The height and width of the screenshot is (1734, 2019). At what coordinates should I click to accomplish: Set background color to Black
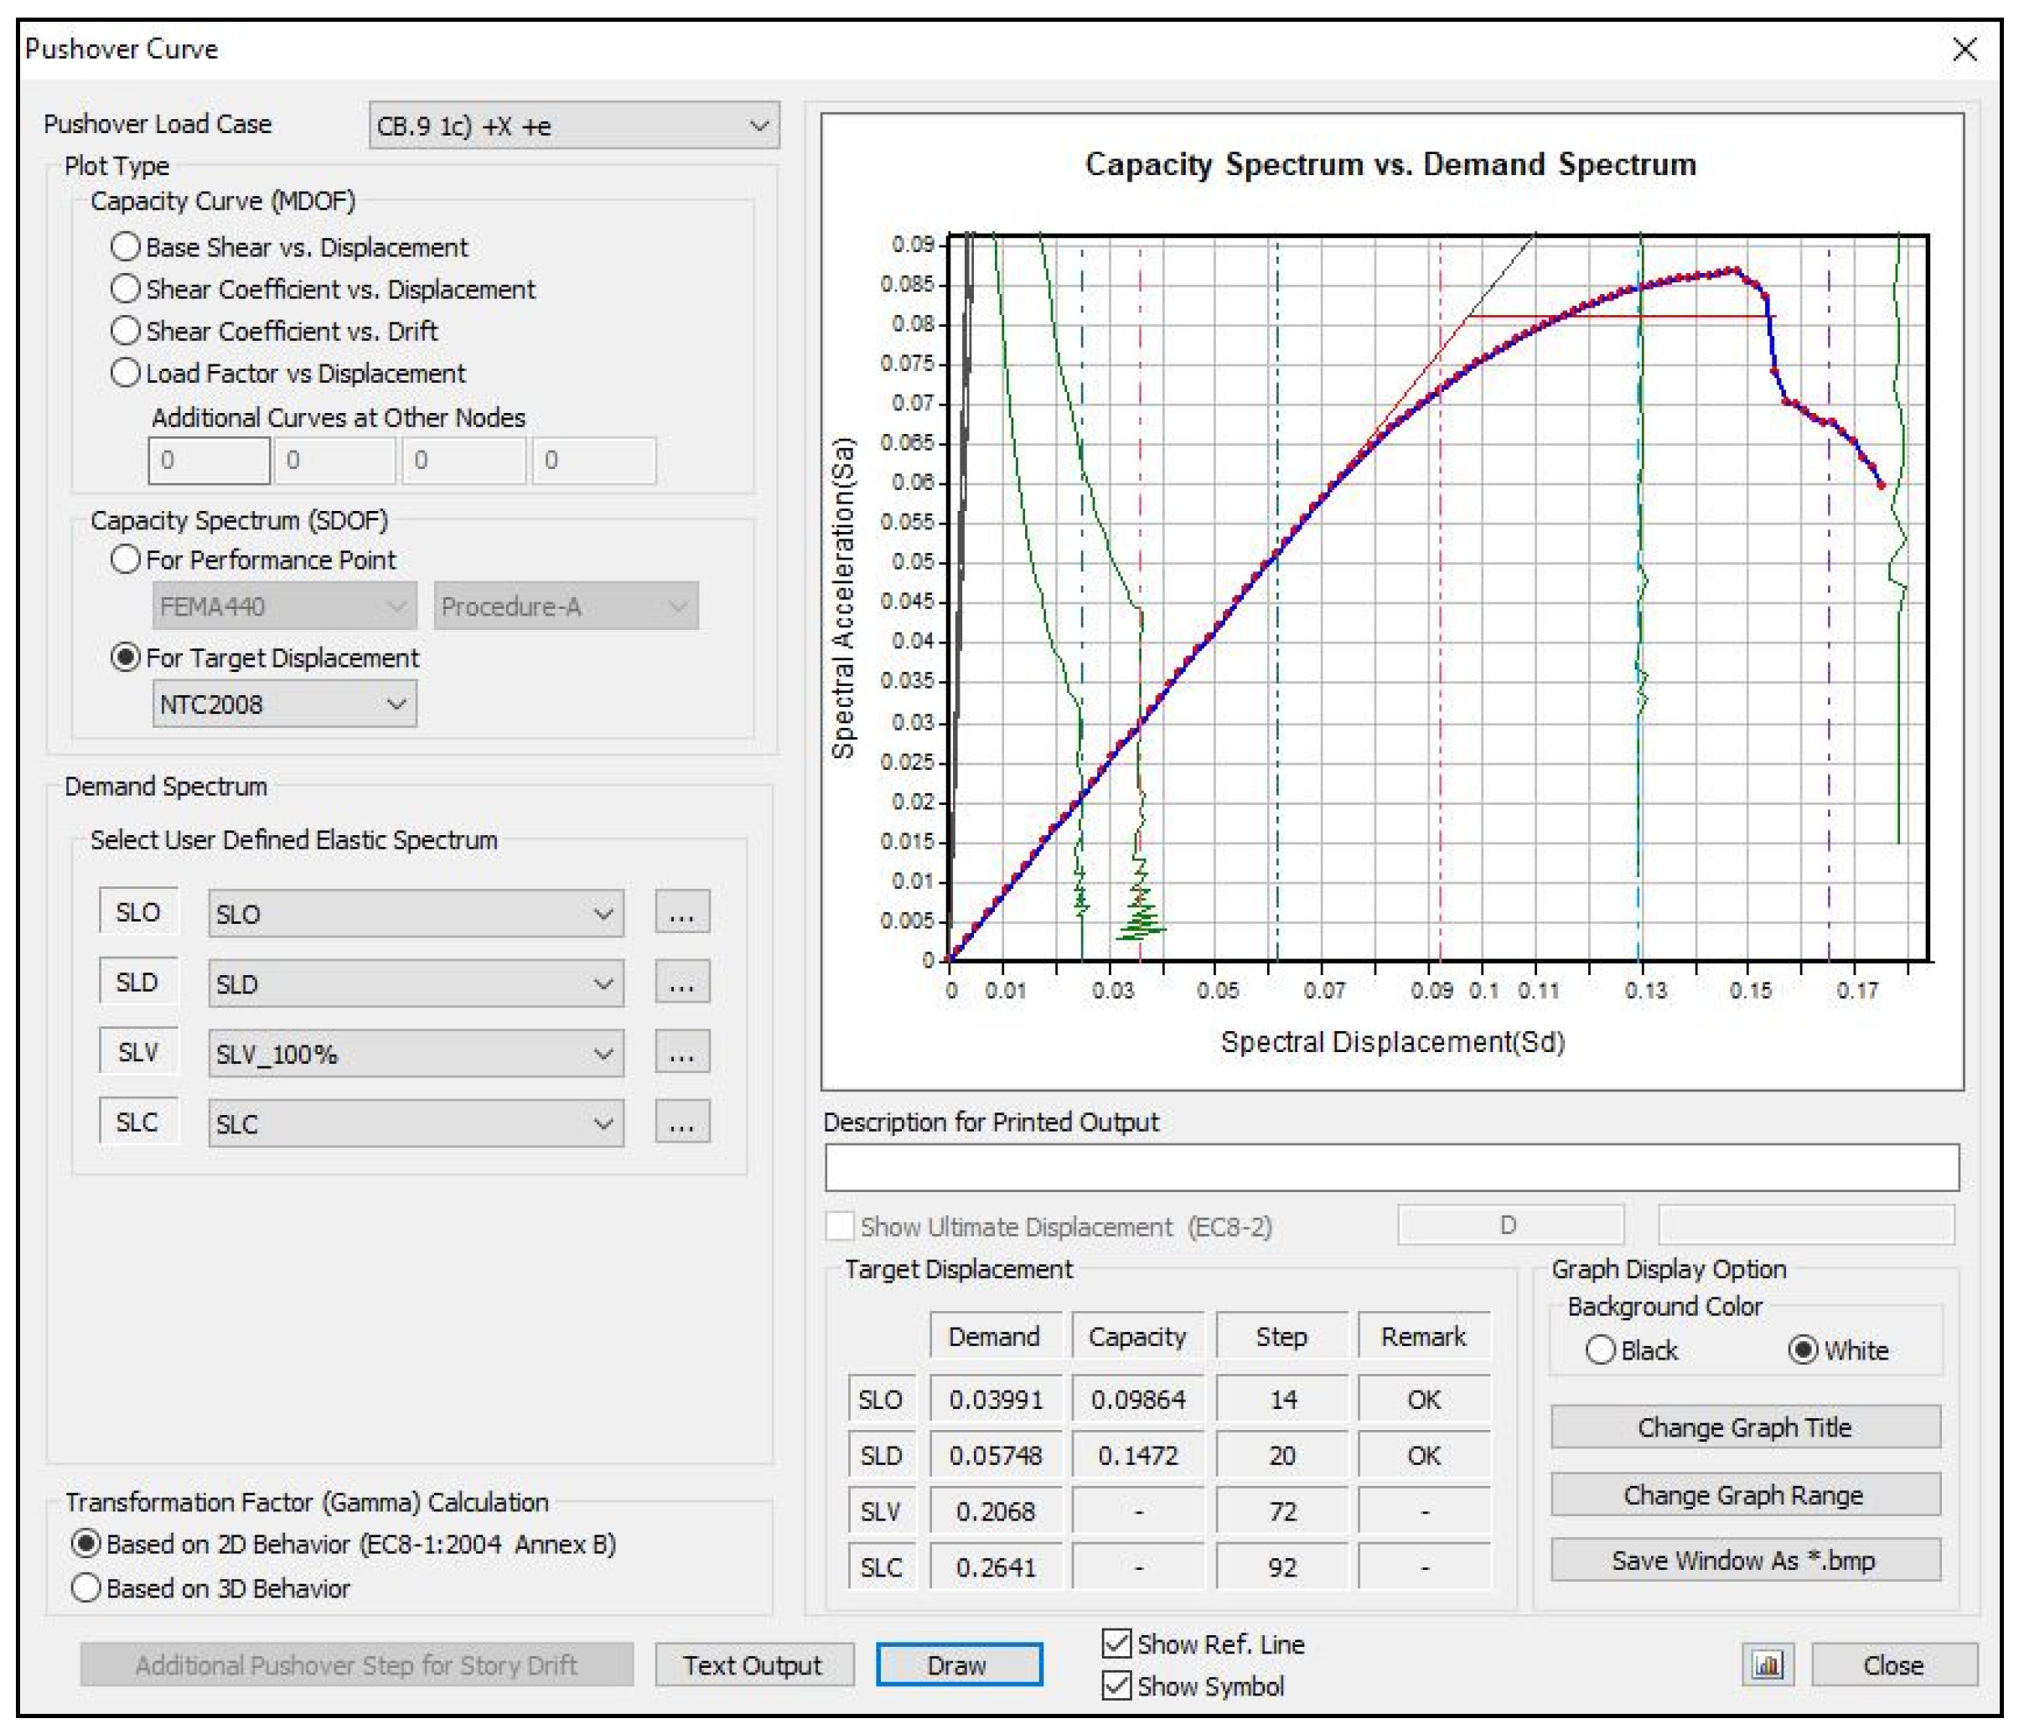(1600, 1350)
